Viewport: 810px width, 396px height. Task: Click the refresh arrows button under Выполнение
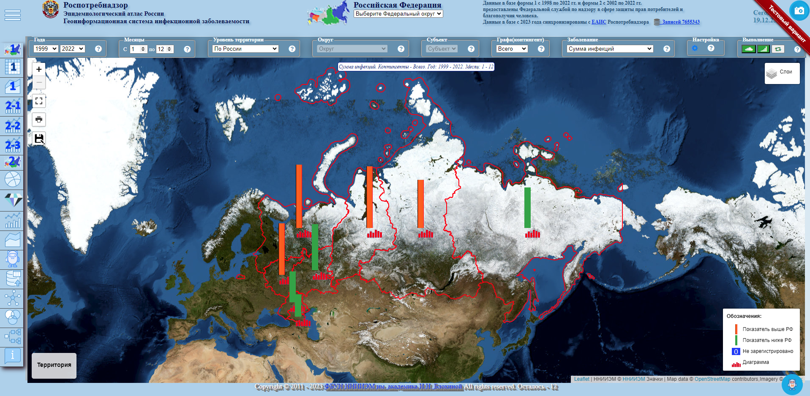[x=778, y=49]
